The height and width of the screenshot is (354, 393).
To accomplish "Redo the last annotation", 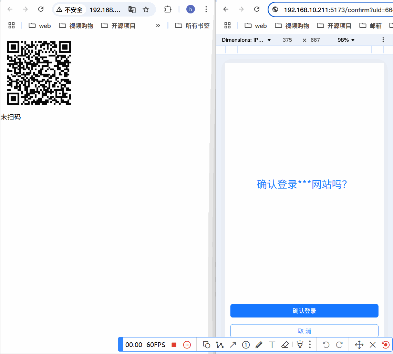I will coord(339,344).
